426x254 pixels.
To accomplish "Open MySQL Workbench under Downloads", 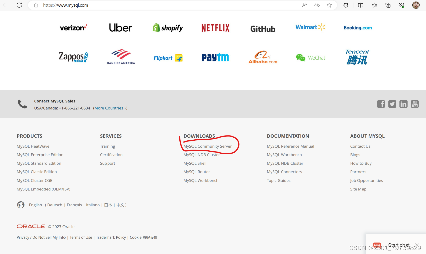I will [201, 180].
